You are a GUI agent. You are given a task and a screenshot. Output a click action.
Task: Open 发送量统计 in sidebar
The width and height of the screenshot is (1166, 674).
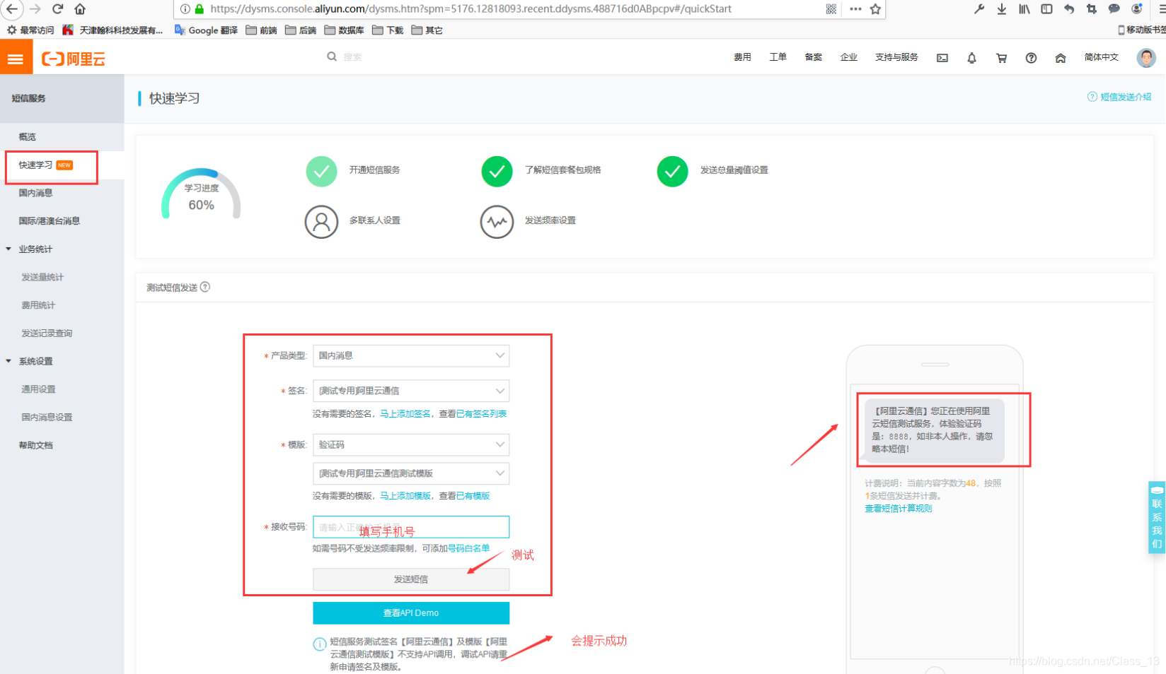[42, 277]
